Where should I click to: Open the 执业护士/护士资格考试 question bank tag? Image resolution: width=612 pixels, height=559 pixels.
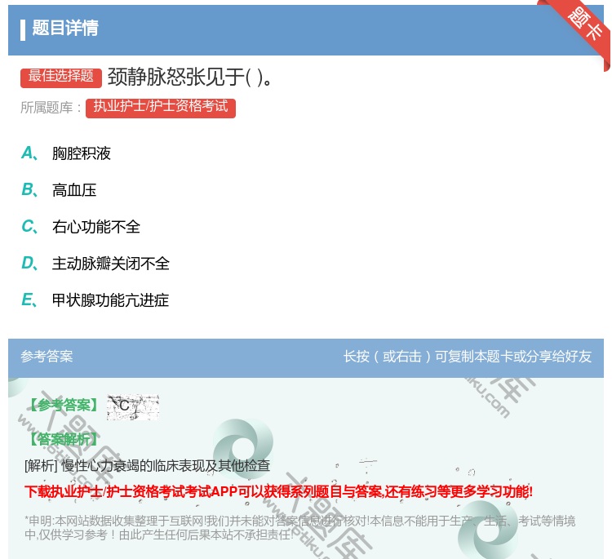click(x=161, y=108)
